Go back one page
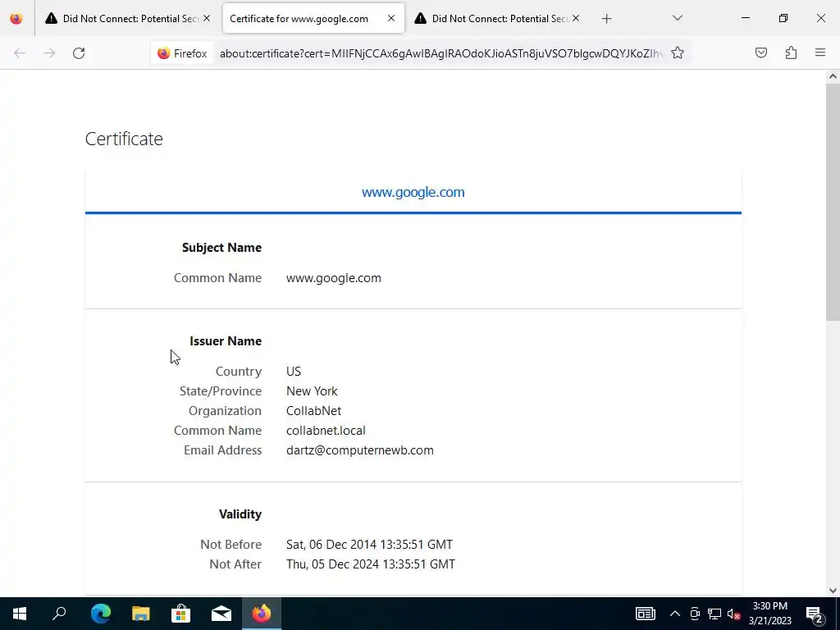Screen dimensions: 840x630 pos(20,53)
